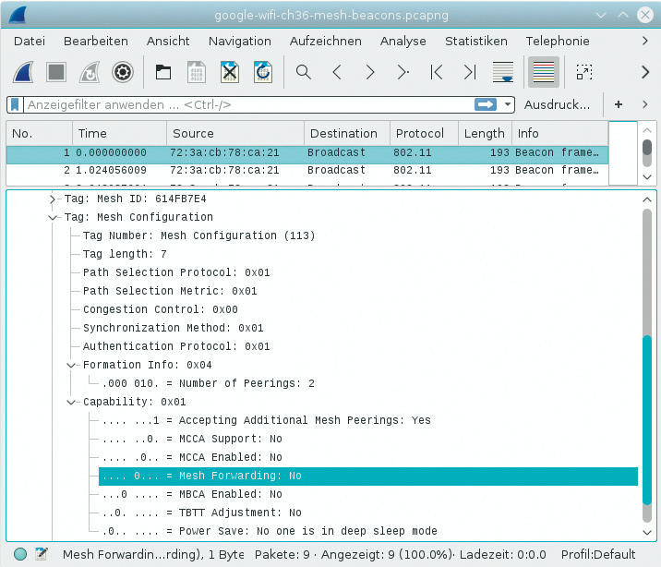The width and height of the screenshot is (661, 567).
Task: Open the Navigation menu
Action: (x=239, y=41)
